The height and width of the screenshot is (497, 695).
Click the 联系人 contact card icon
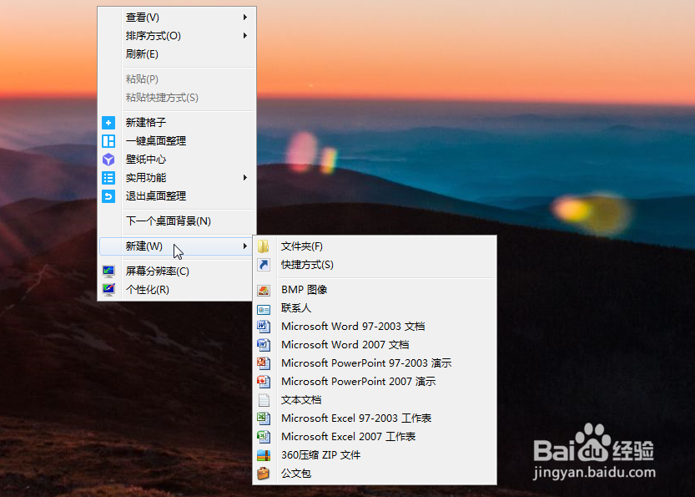264,309
